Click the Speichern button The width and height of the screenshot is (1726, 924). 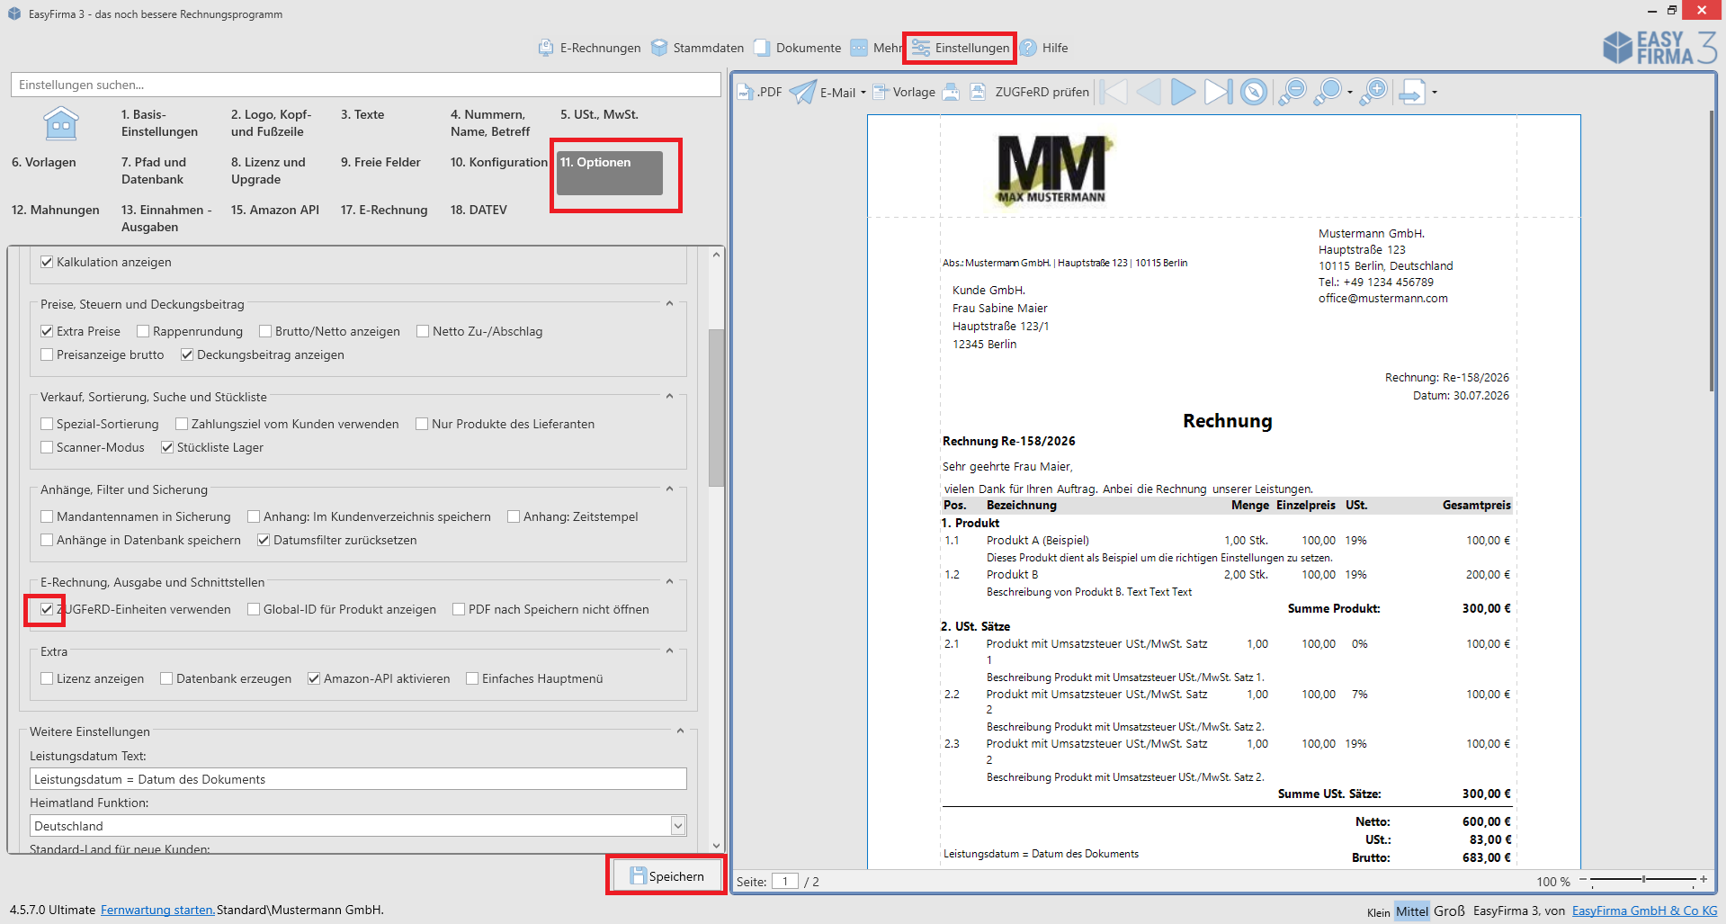coord(666,875)
